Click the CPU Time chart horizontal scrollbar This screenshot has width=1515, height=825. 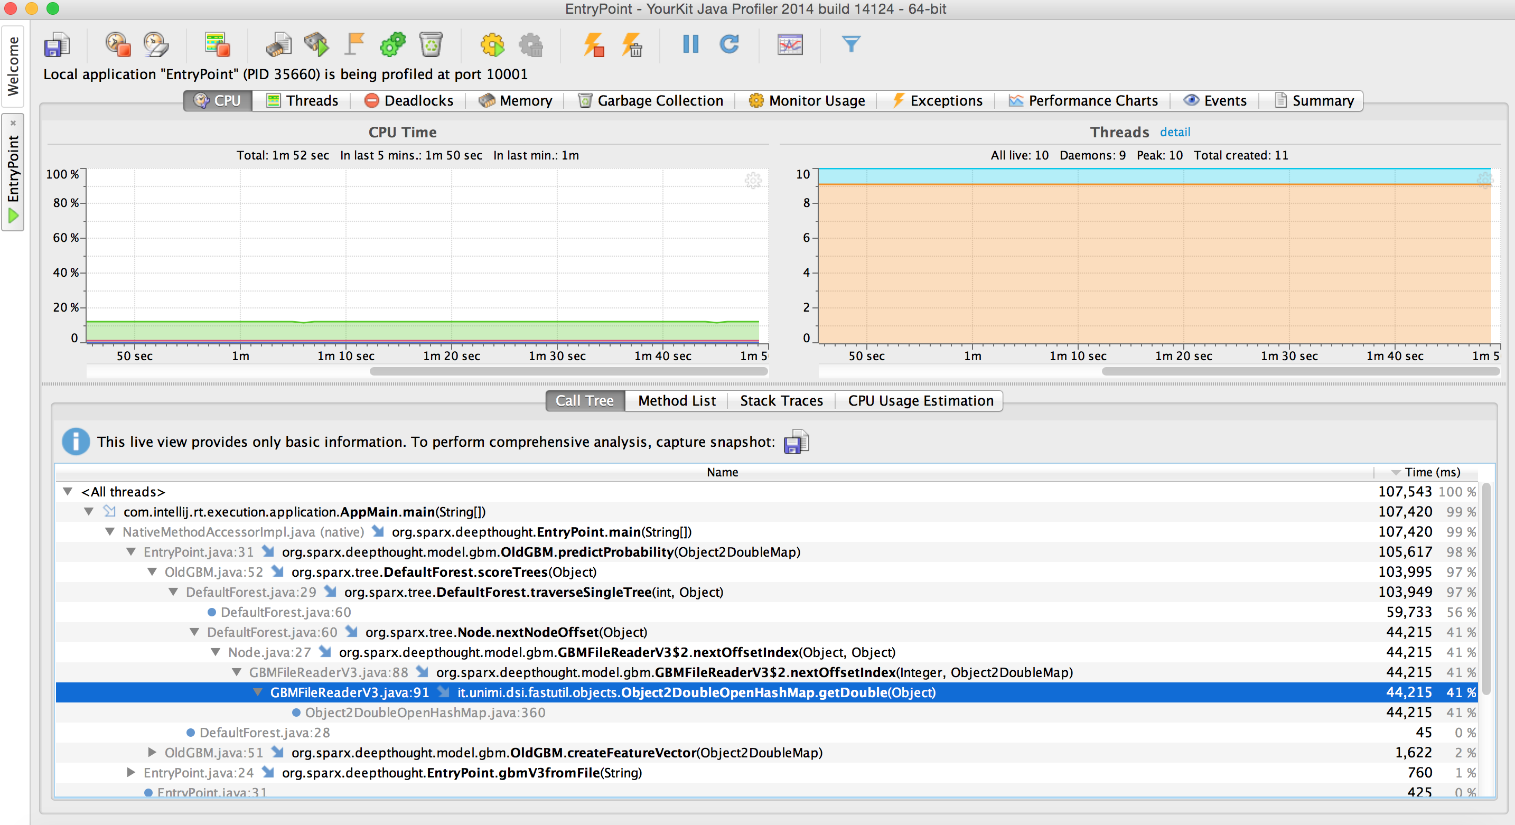(x=569, y=371)
